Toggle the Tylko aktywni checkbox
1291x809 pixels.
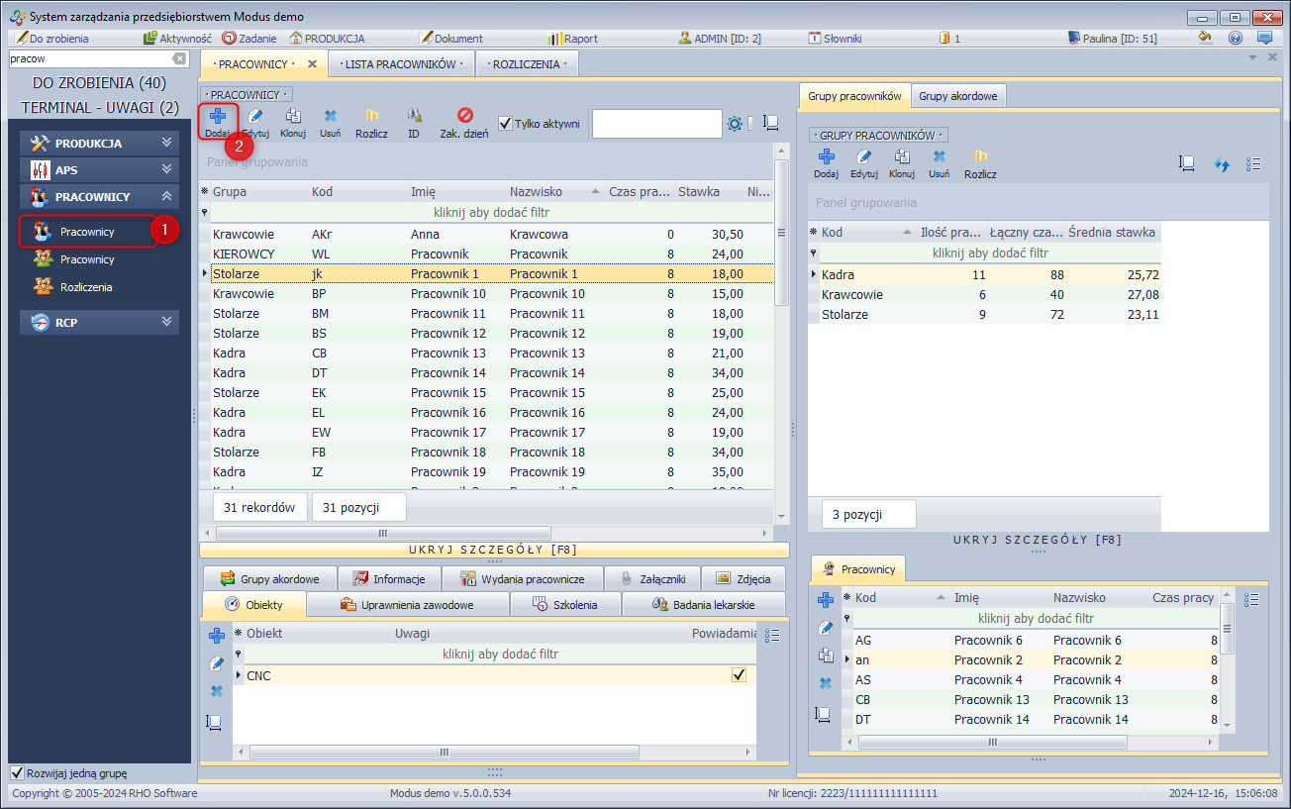coord(506,124)
